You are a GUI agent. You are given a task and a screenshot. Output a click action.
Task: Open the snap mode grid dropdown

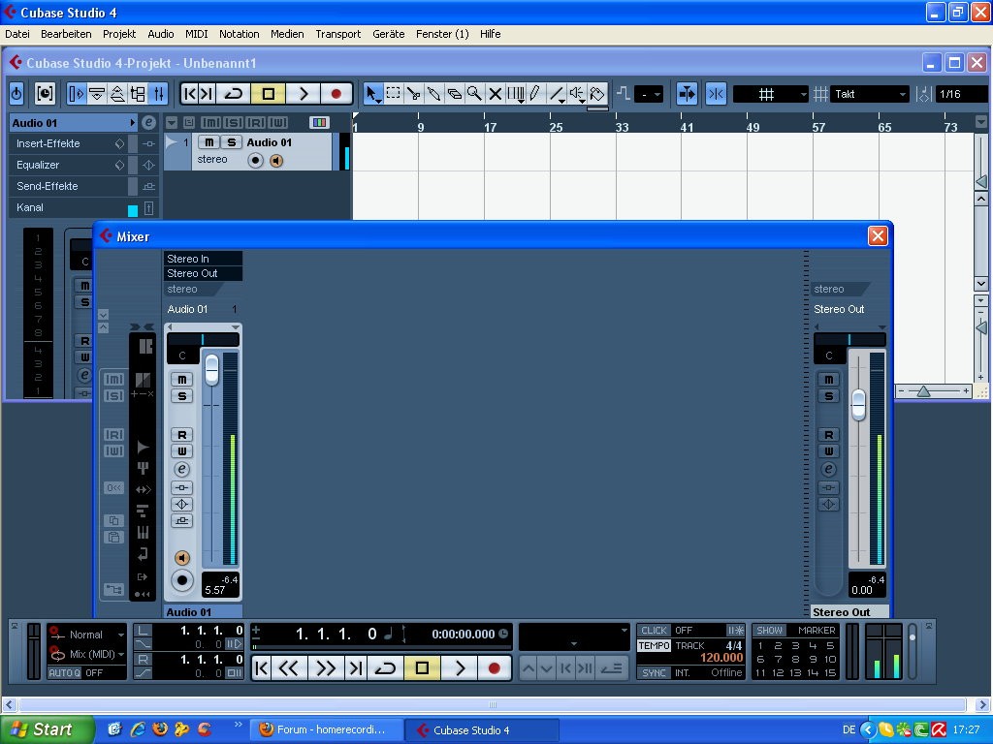[x=771, y=94]
